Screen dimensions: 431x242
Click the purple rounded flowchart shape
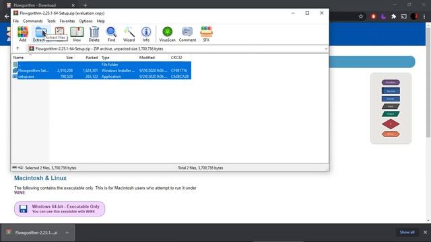391,82
